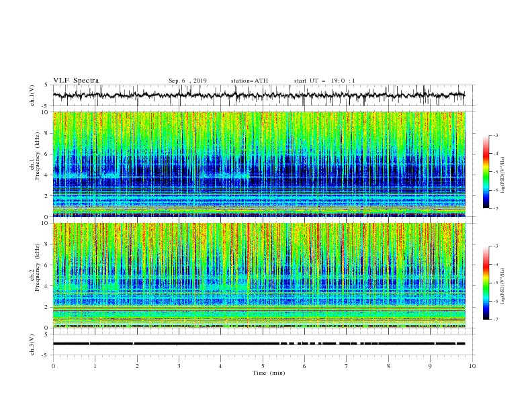The width and height of the screenshot is (532, 411).
Task: Click the 'ch.1(V)' waveform axis label
Action: [x=32, y=95]
